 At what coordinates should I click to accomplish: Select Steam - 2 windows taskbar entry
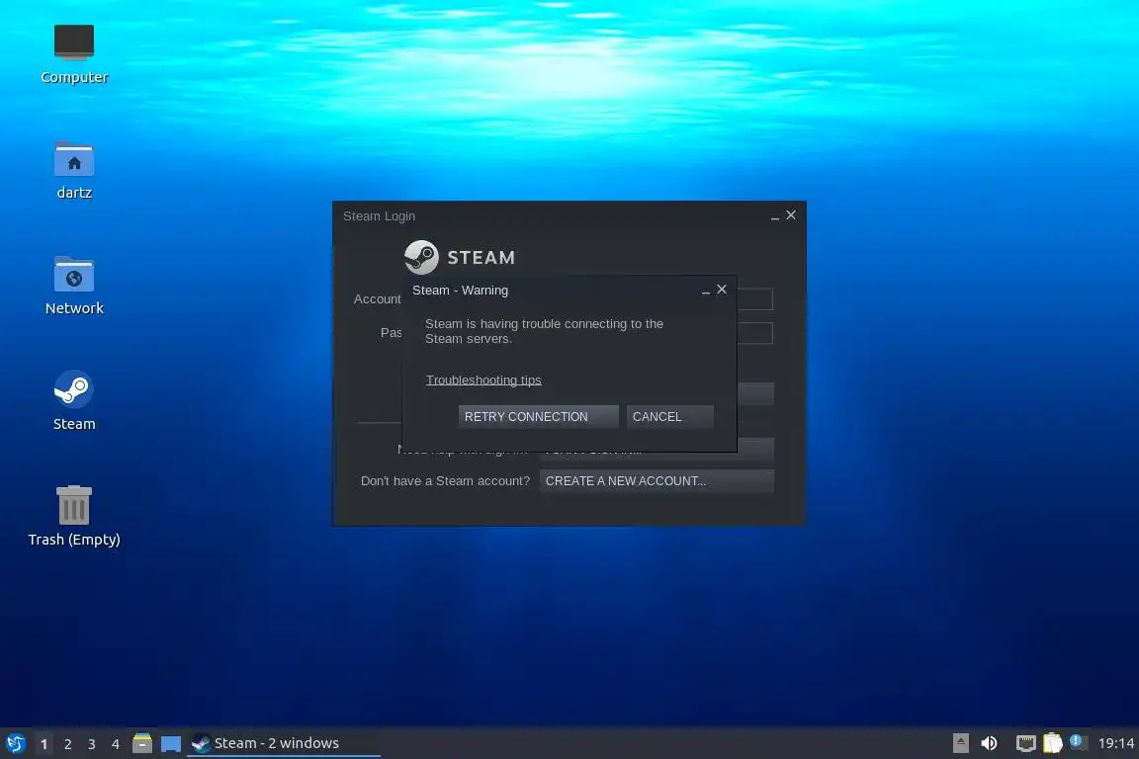coord(284,743)
